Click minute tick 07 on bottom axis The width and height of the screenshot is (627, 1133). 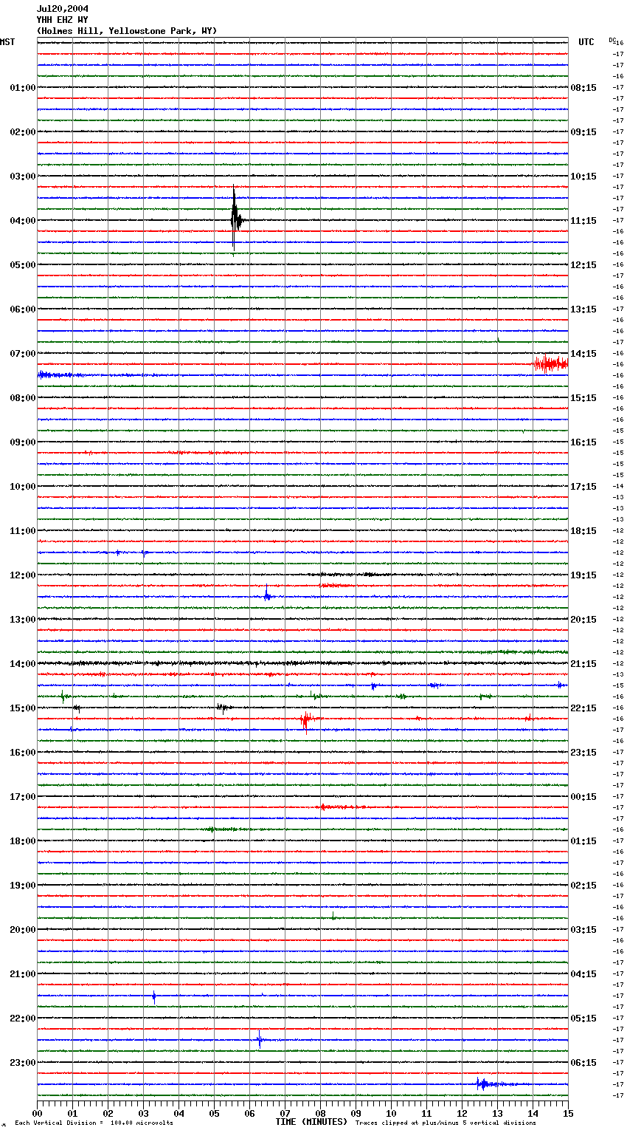[x=285, y=1113]
